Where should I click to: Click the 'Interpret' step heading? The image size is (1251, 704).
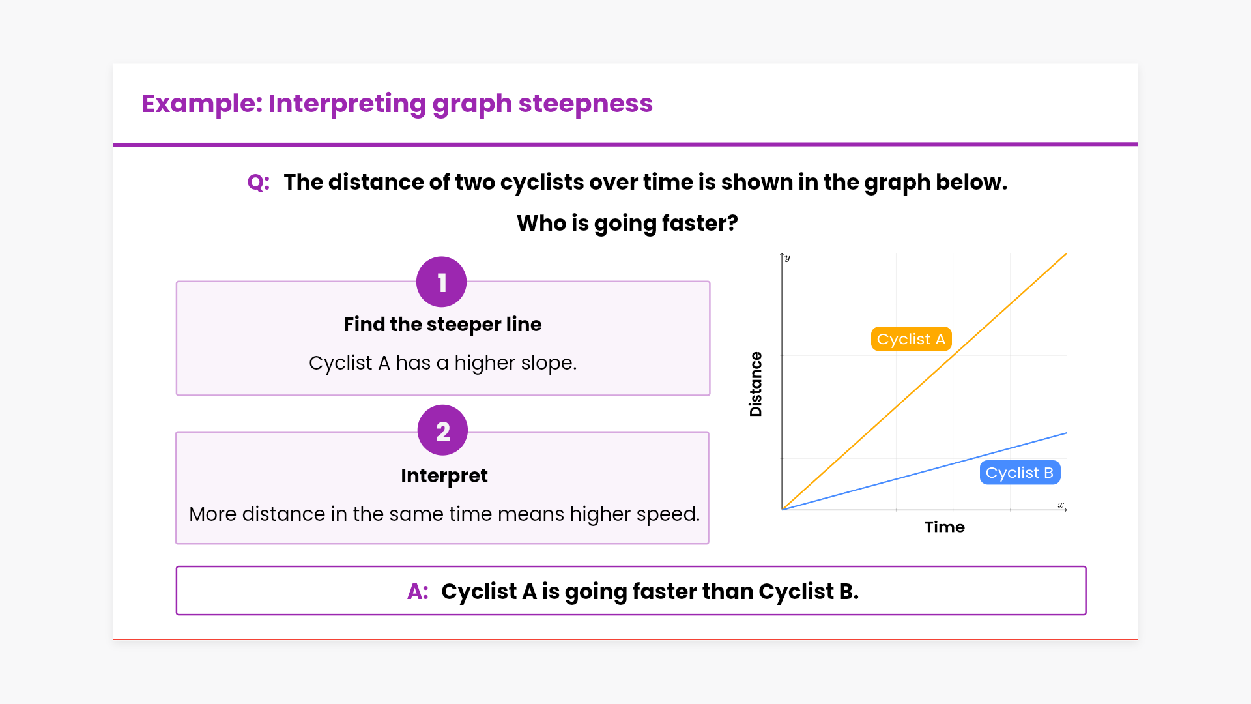(x=444, y=475)
